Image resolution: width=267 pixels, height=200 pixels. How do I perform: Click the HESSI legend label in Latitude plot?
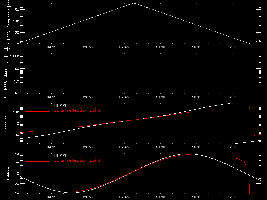60,156
